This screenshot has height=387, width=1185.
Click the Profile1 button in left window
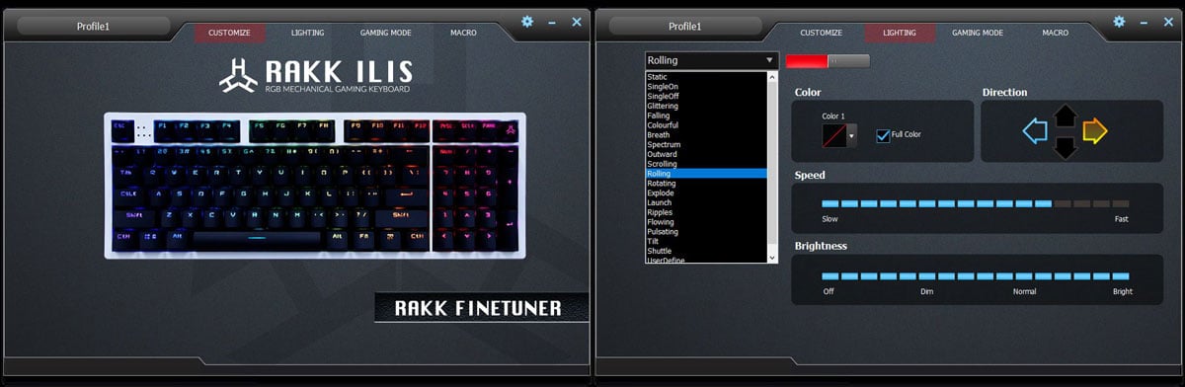[x=93, y=26]
